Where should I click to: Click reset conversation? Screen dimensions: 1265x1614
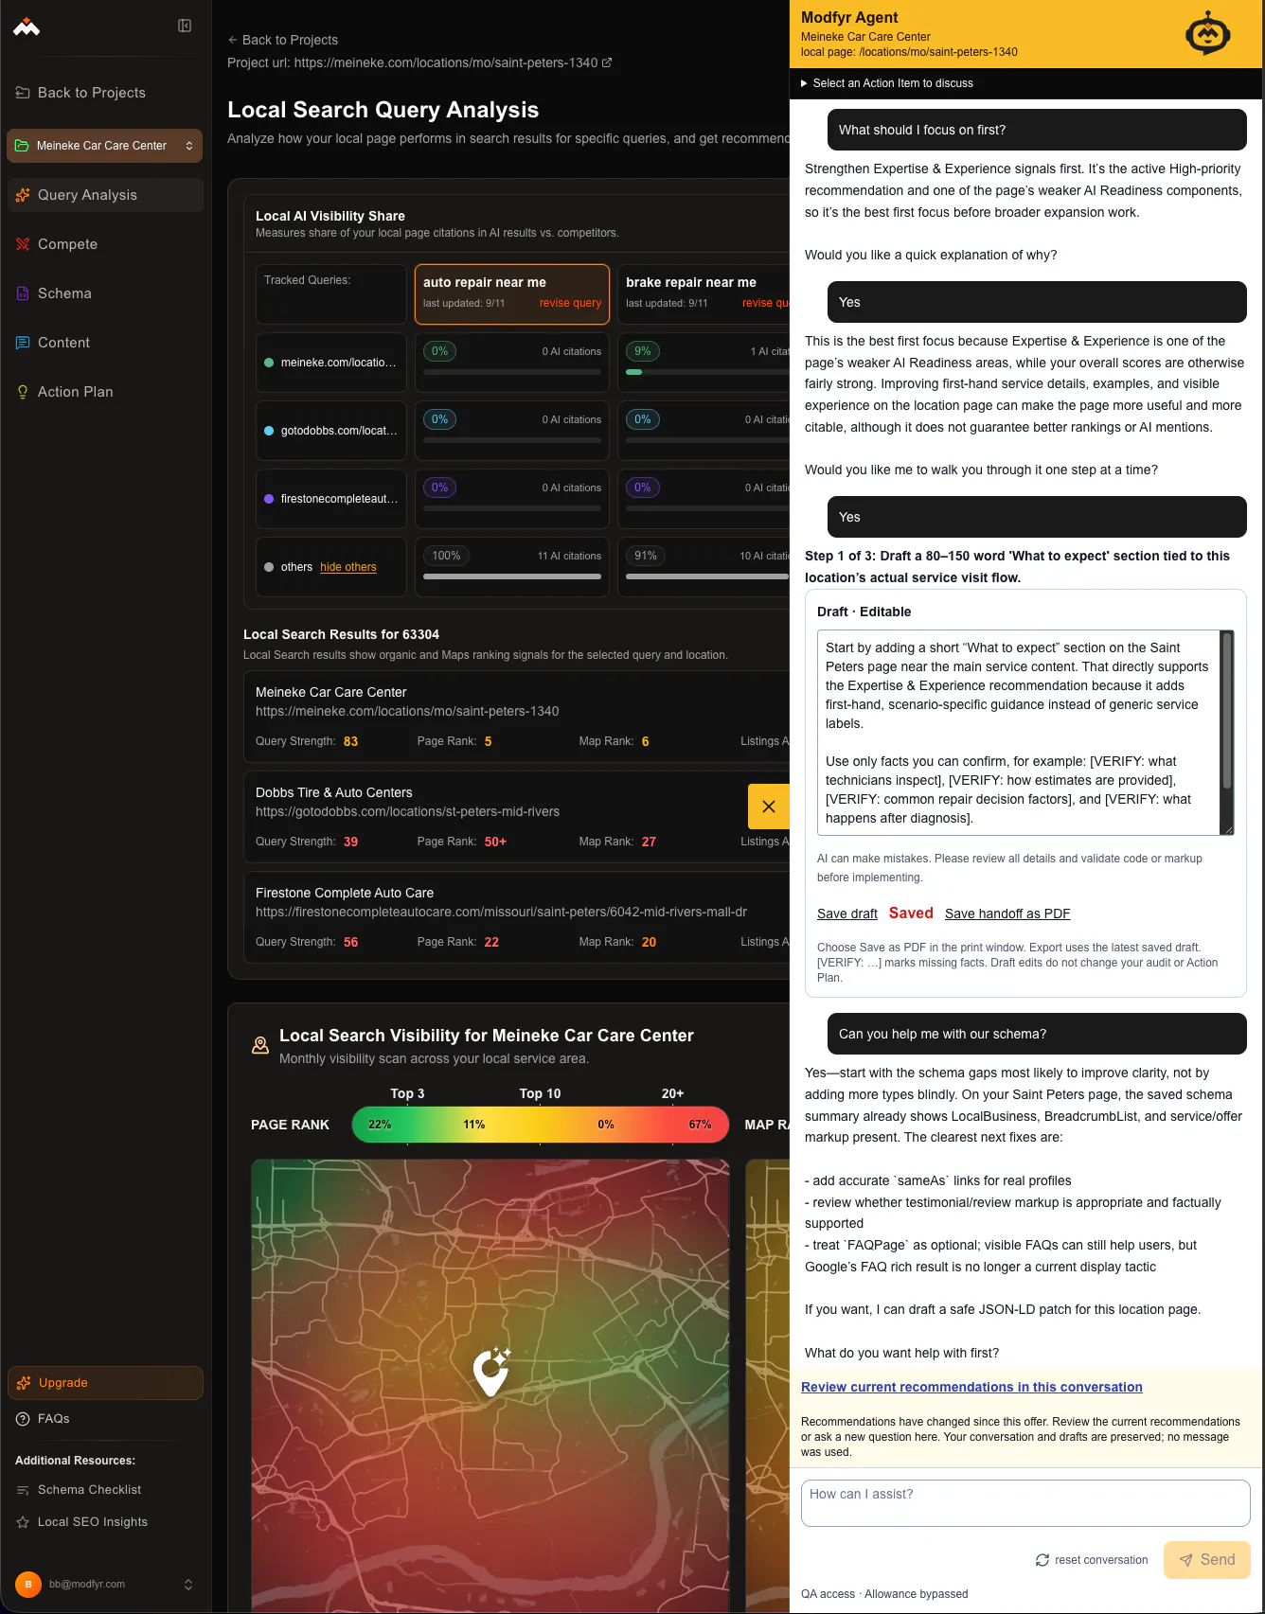coord(1092,1560)
